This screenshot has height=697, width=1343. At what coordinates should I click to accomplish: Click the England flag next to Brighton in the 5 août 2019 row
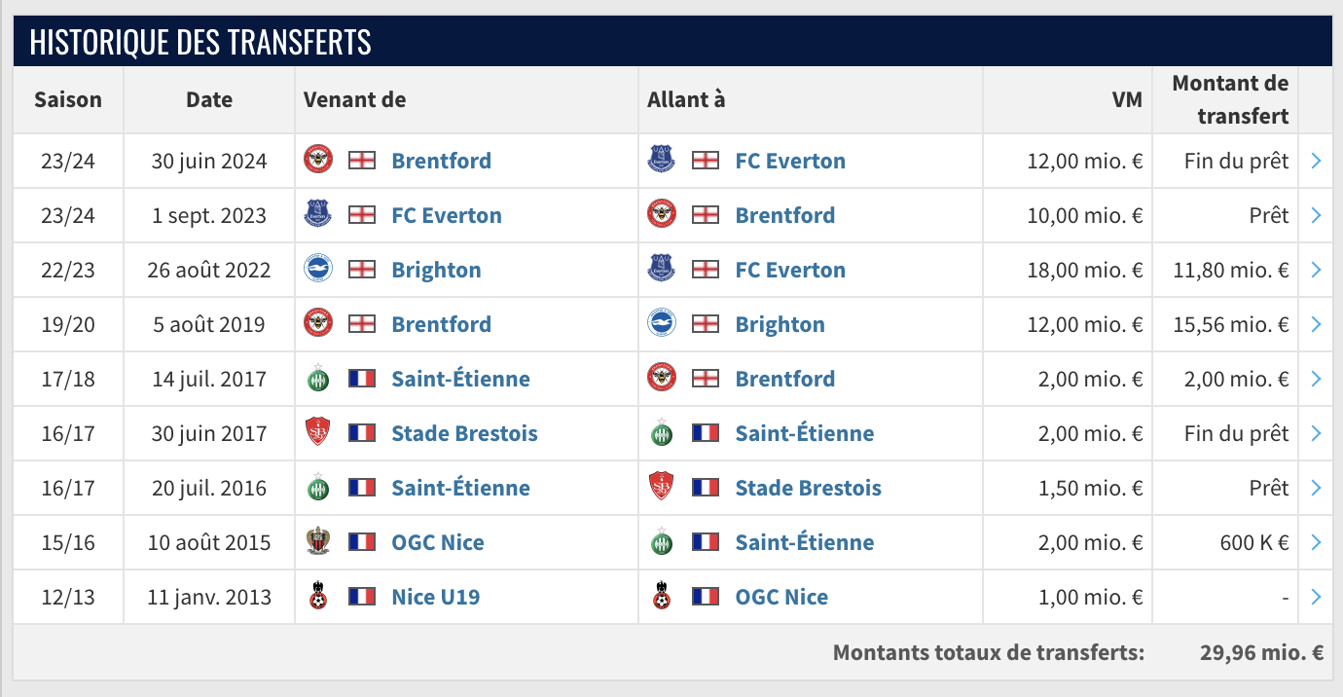(706, 324)
